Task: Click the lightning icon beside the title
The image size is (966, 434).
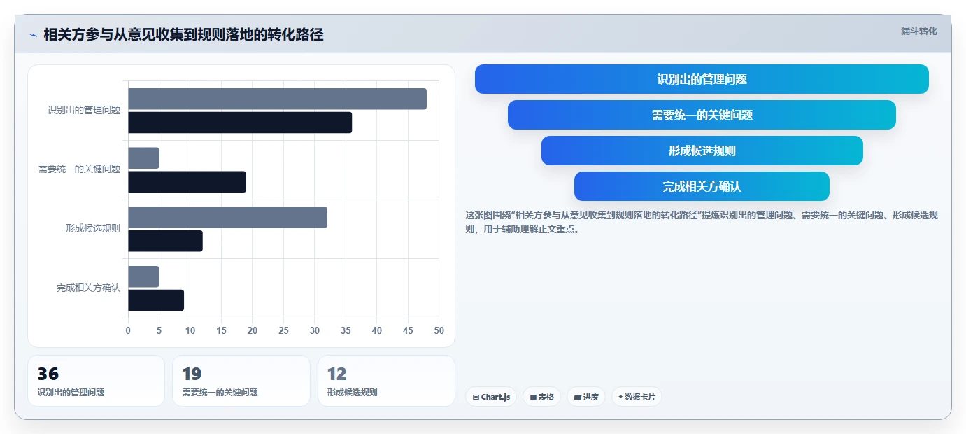Action: (x=33, y=35)
